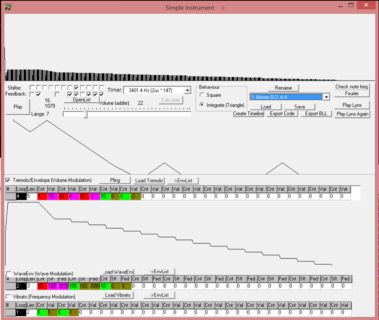379x320 pixels.
Task: Enable Vibrato frequency modulation checkbox
Action: coord(9,297)
